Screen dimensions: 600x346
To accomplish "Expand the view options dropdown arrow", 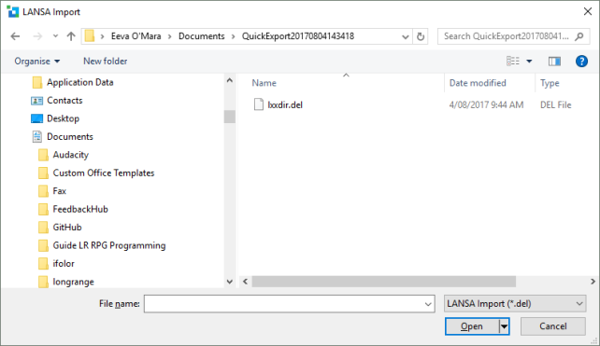I will [529, 62].
